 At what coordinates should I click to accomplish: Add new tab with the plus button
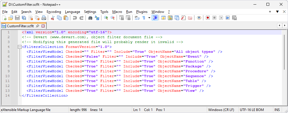coord(270,11)
